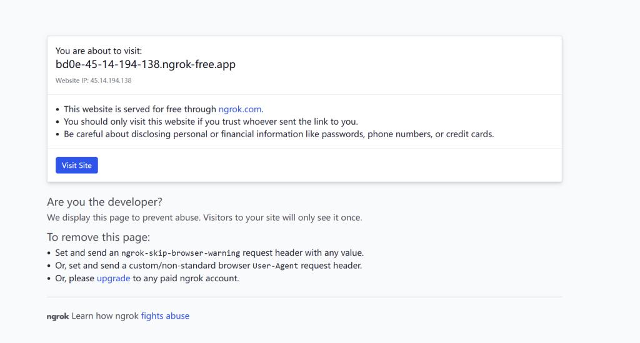Image resolution: width=640 pixels, height=343 pixels.
Task: Click the 'Are you the developer?' heading
Action: 104,202
